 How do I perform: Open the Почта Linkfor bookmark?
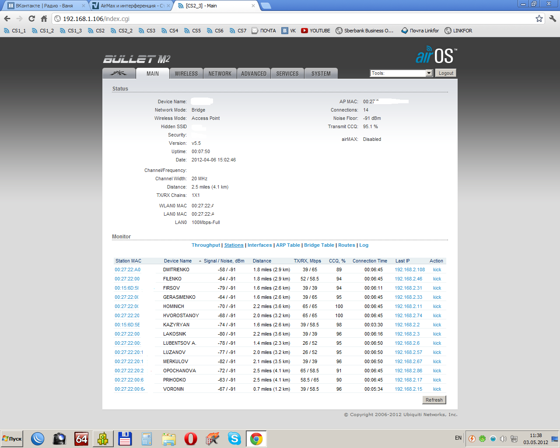click(420, 31)
